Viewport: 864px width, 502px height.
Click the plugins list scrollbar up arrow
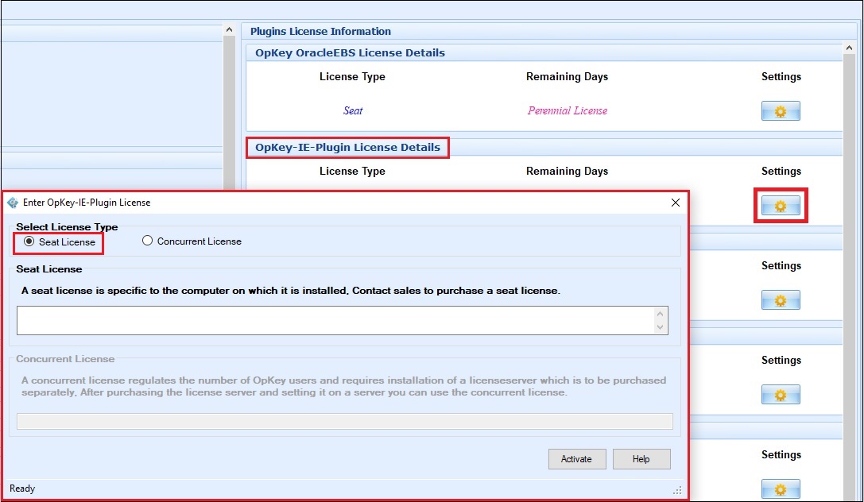pos(849,48)
